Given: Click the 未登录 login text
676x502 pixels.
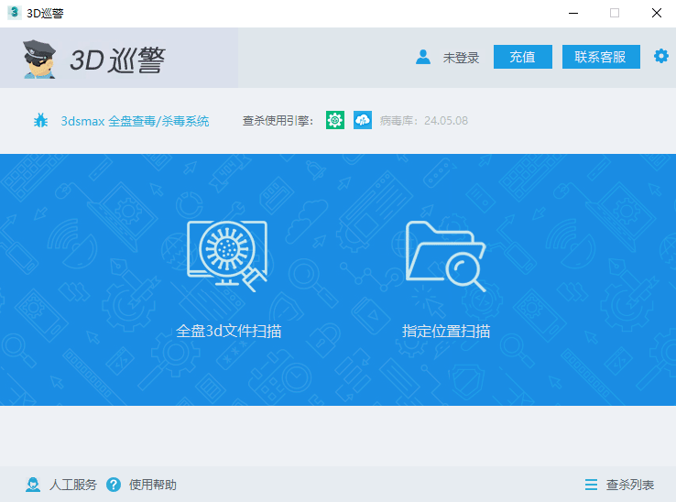Looking at the screenshot, I should click(461, 58).
